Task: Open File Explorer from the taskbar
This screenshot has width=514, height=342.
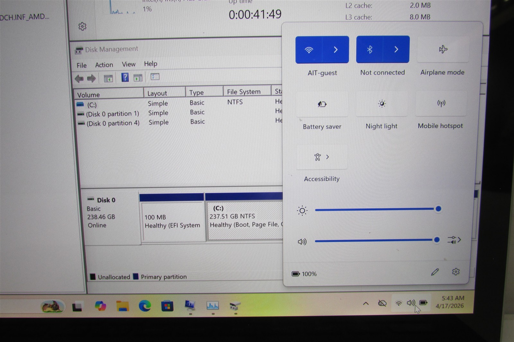Action: click(122, 306)
